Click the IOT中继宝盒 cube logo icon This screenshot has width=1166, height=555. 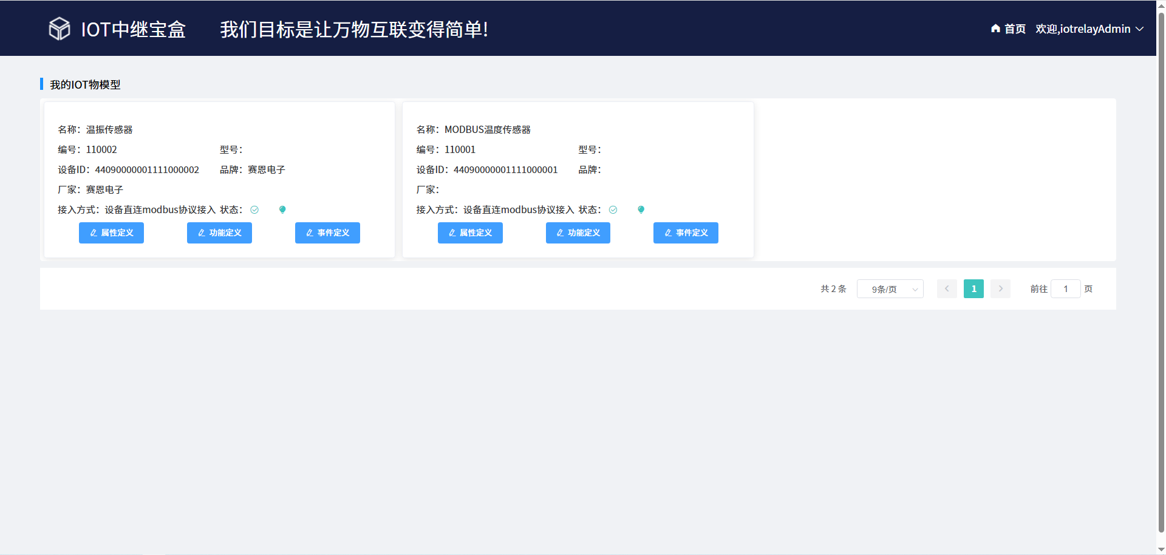[x=60, y=29]
